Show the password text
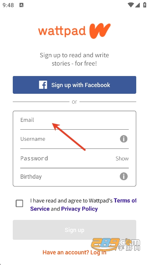 point(122,158)
